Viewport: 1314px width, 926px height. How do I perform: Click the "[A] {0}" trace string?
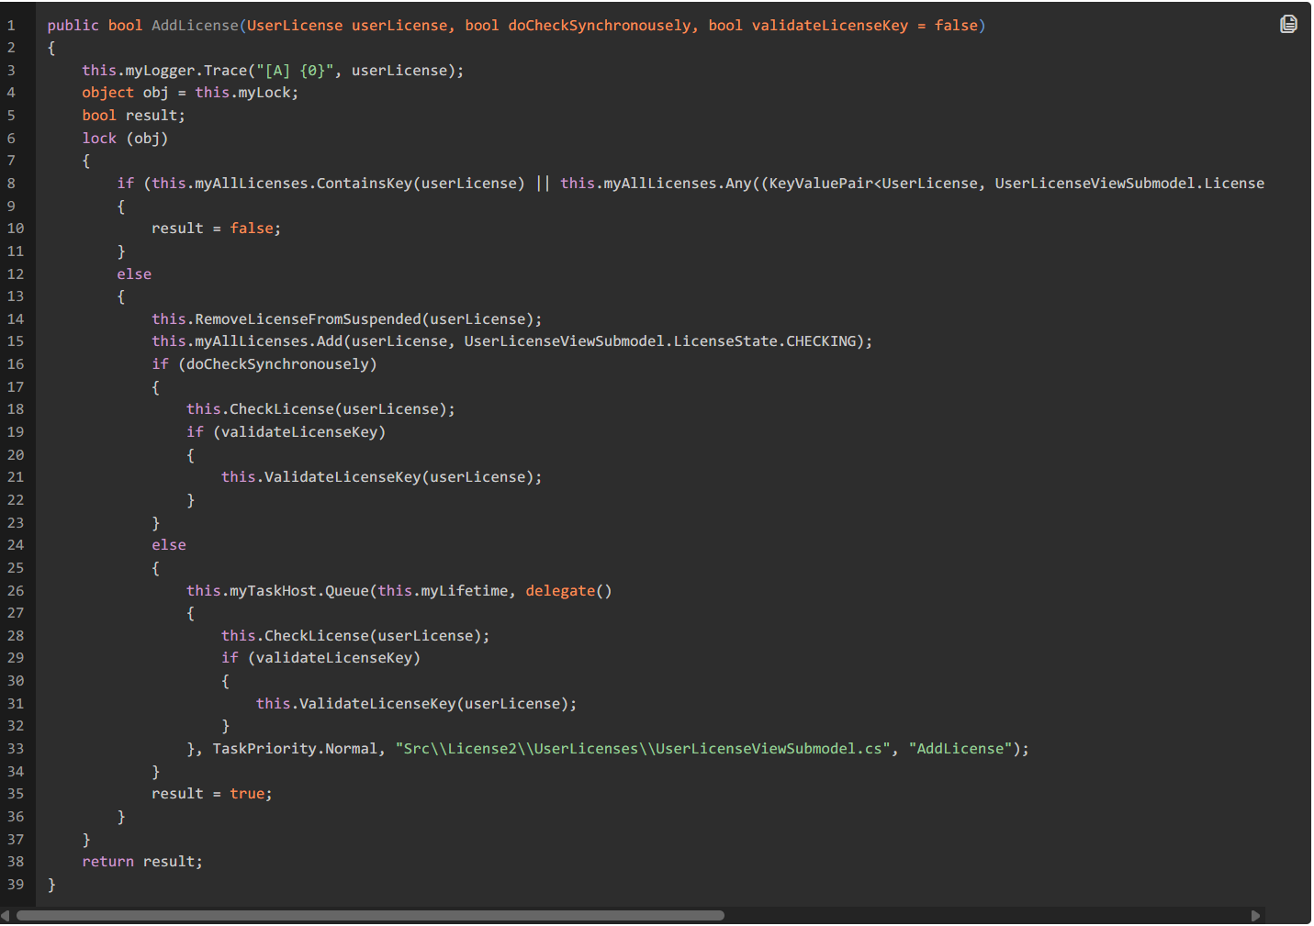point(295,71)
